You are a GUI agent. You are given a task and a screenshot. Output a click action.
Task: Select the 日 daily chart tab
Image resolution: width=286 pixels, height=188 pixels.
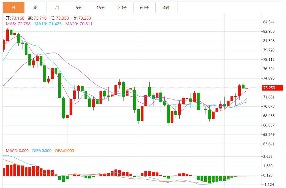[13, 8]
